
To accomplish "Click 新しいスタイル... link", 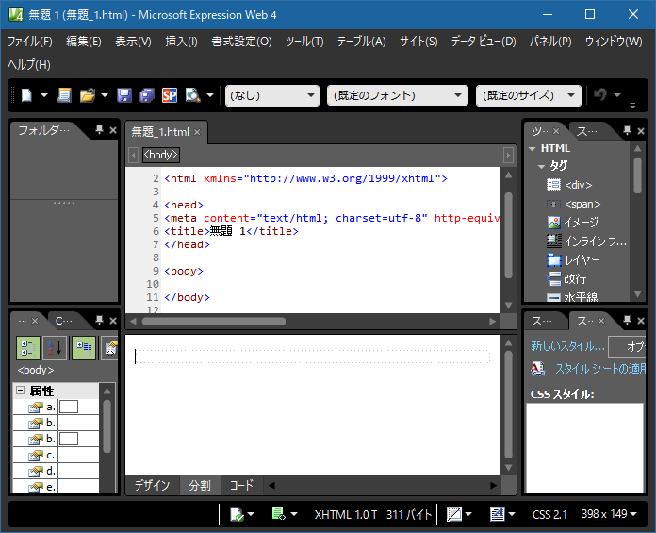I will 567,346.
